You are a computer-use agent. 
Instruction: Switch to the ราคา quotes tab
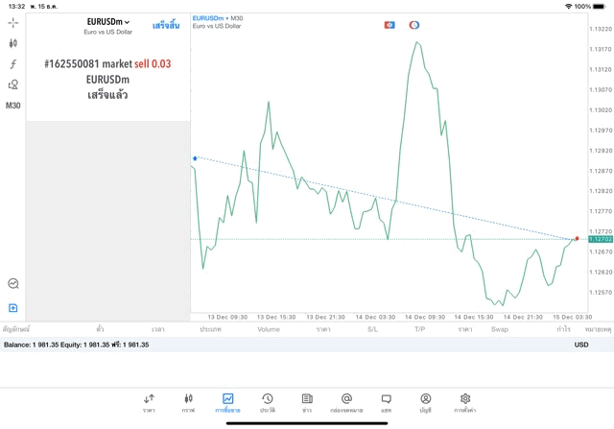149,402
